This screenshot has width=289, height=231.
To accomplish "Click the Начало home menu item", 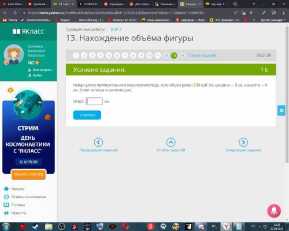I will (14, 189).
